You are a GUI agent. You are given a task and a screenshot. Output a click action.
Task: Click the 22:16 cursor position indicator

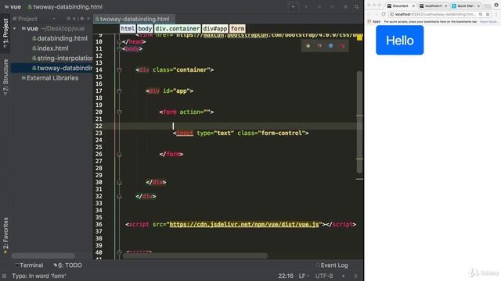point(286,276)
